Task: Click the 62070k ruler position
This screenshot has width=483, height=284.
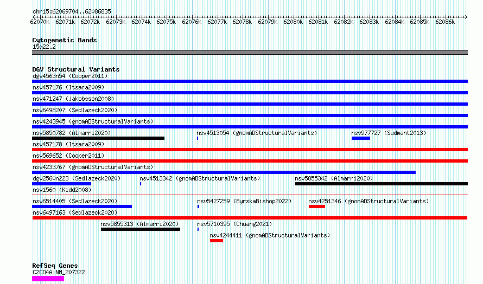Action: click(40, 22)
